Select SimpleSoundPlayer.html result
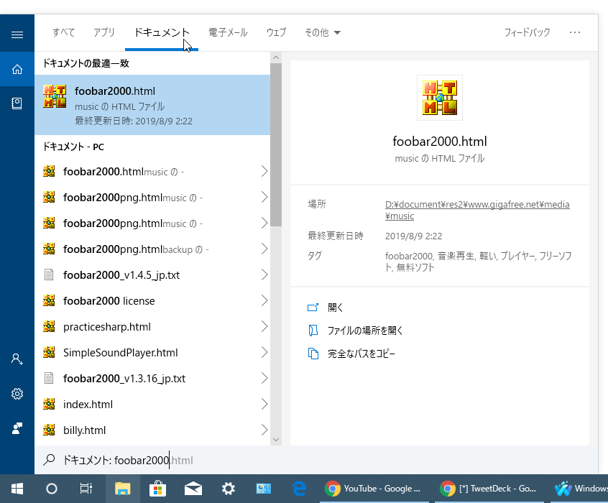Screen dimensions: 608x503 pyautogui.click(x=152, y=352)
